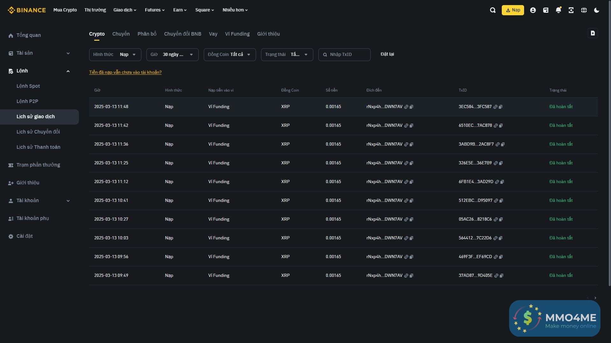Screen dimensions: 611x343
Task: Open address link for 11:42 deposit row
Action: coord(406,126)
